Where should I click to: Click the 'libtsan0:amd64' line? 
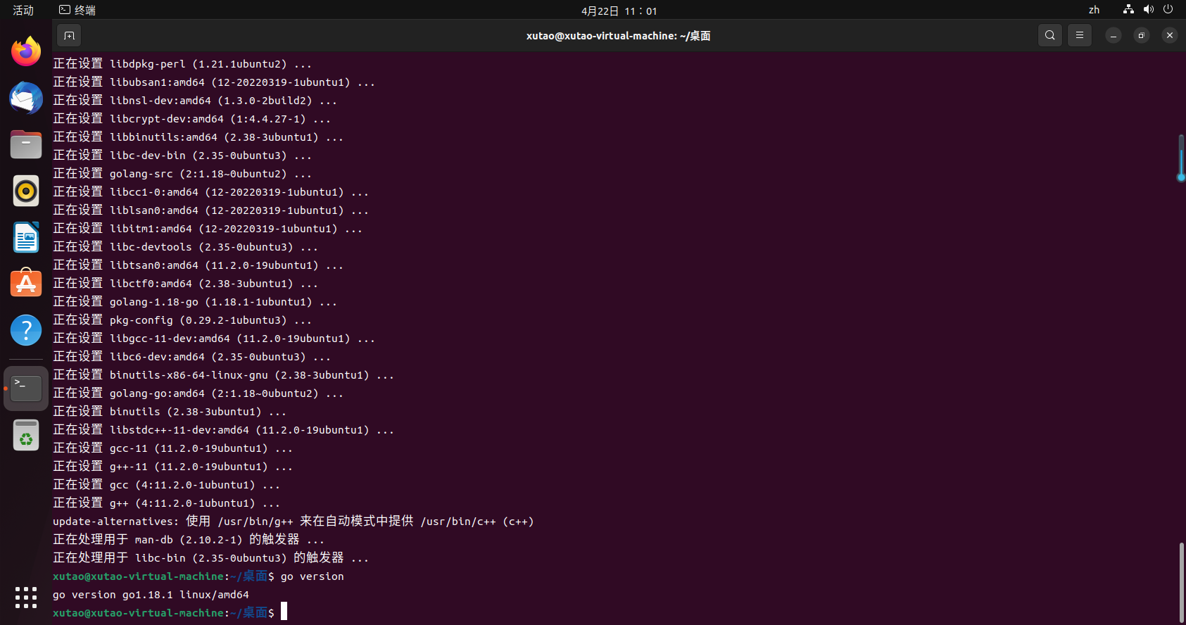[x=198, y=265]
